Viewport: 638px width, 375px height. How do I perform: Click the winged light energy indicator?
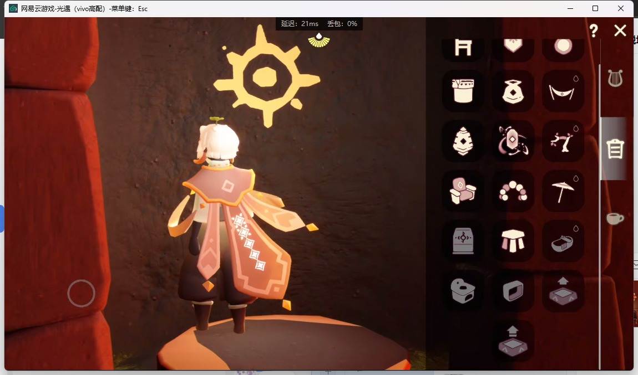point(319,40)
